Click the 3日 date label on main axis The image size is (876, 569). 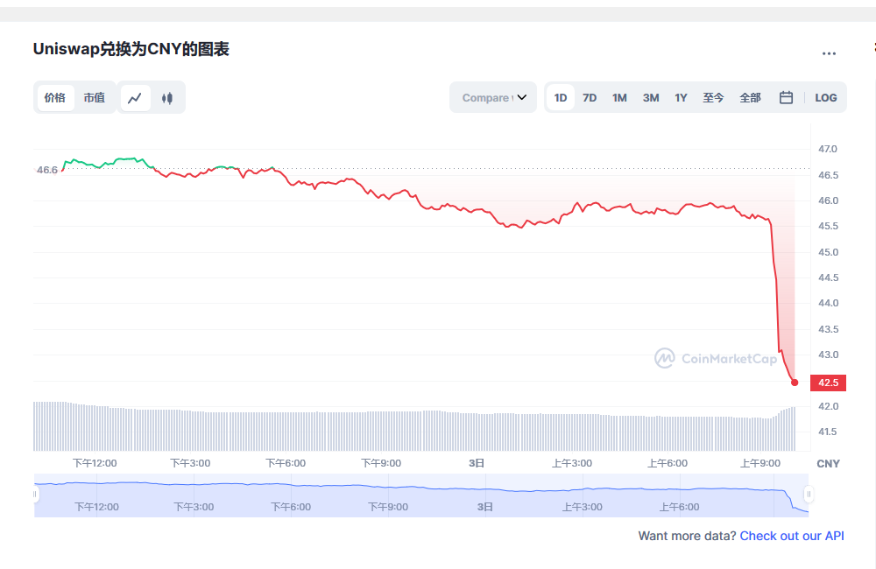(477, 463)
